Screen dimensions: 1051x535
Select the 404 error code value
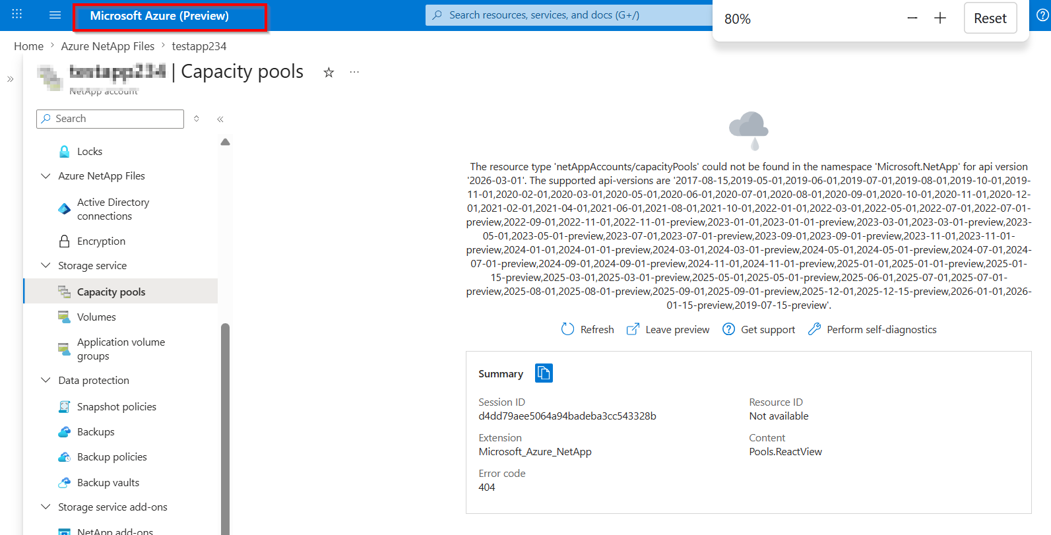pos(487,488)
